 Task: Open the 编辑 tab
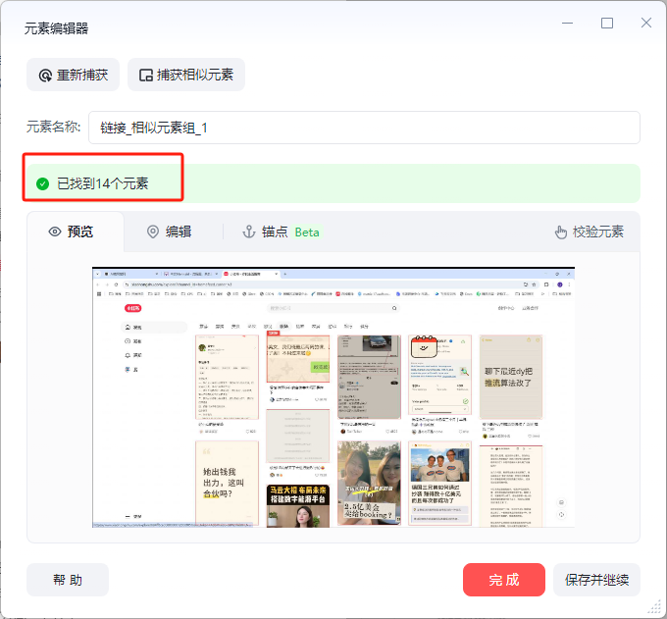click(x=170, y=232)
